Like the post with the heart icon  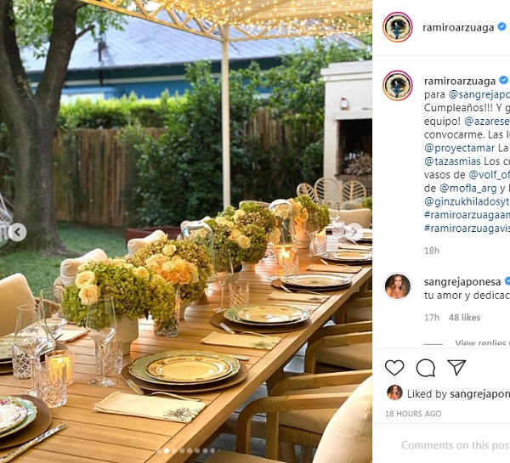click(394, 368)
